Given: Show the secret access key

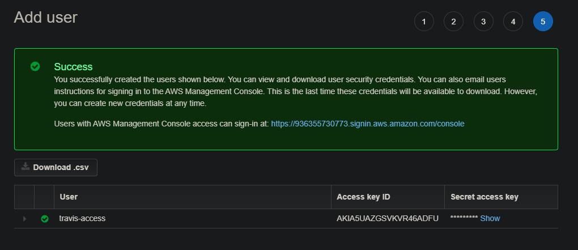Looking at the screenshot, I should pos(490,218).
